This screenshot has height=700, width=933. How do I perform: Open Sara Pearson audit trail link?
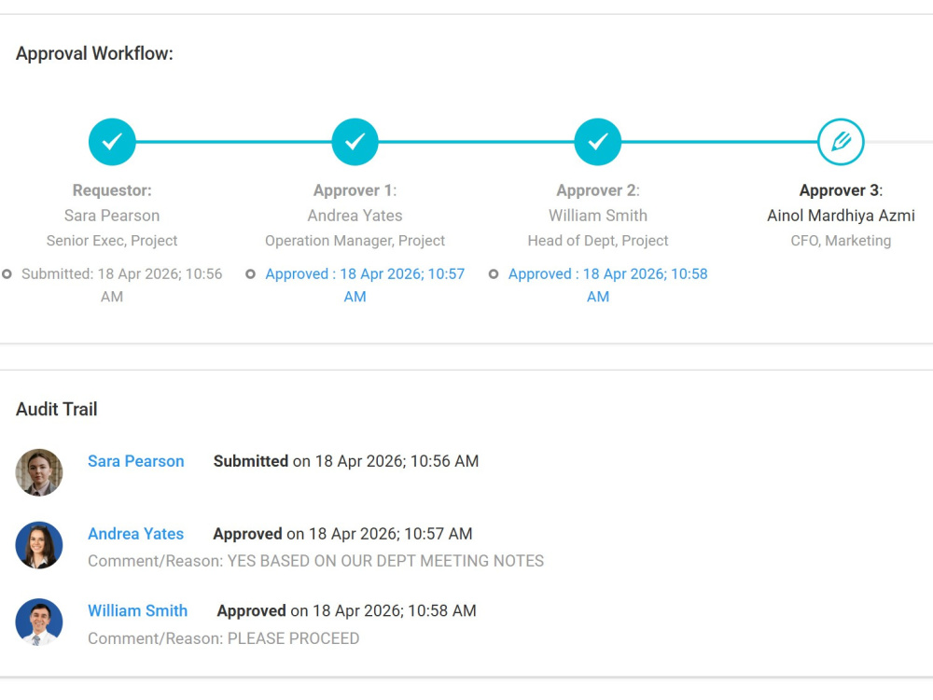point(135,461)
